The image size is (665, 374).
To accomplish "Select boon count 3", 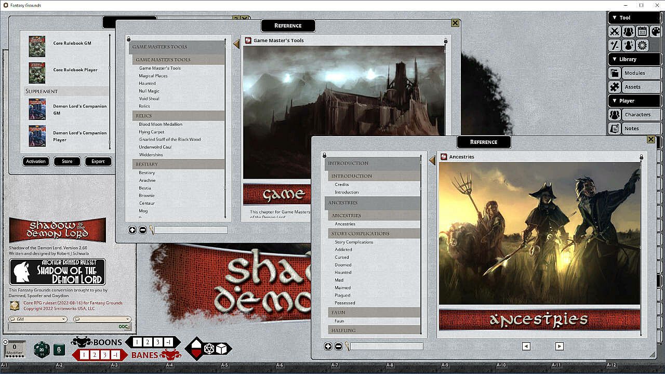I will point(158,342).
